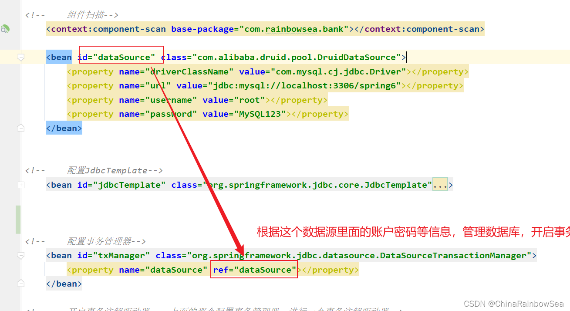
Task: Click ref="dataSource" attribute
Action: tap(255, 270)
